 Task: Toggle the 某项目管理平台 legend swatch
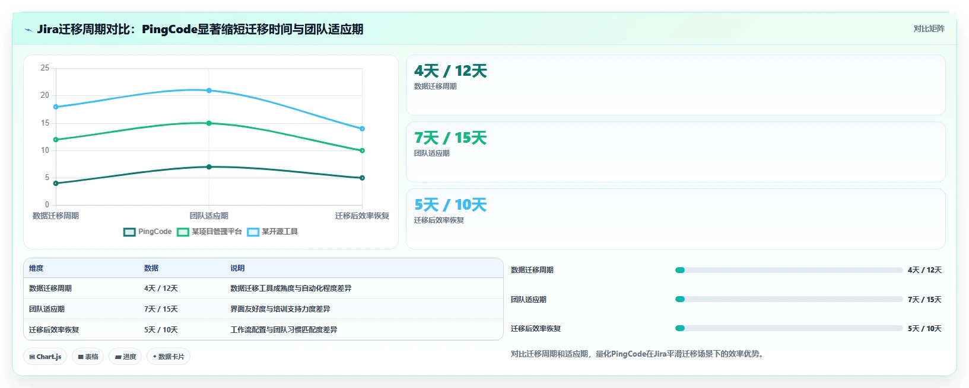(183, 232)
